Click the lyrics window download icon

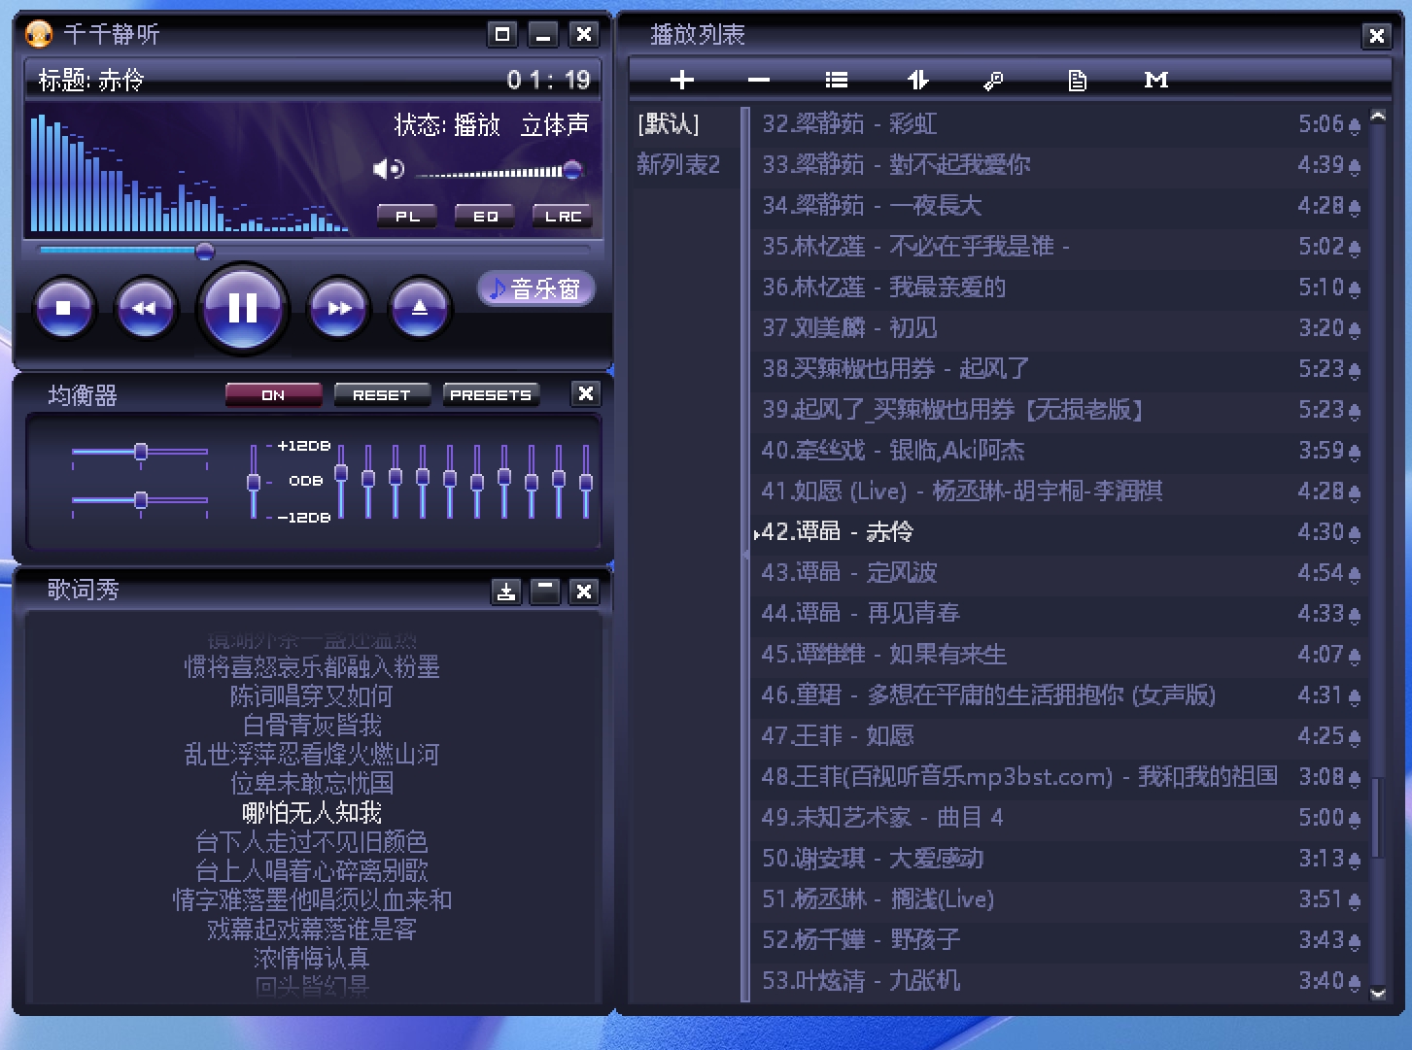click(x=505, y=592)
